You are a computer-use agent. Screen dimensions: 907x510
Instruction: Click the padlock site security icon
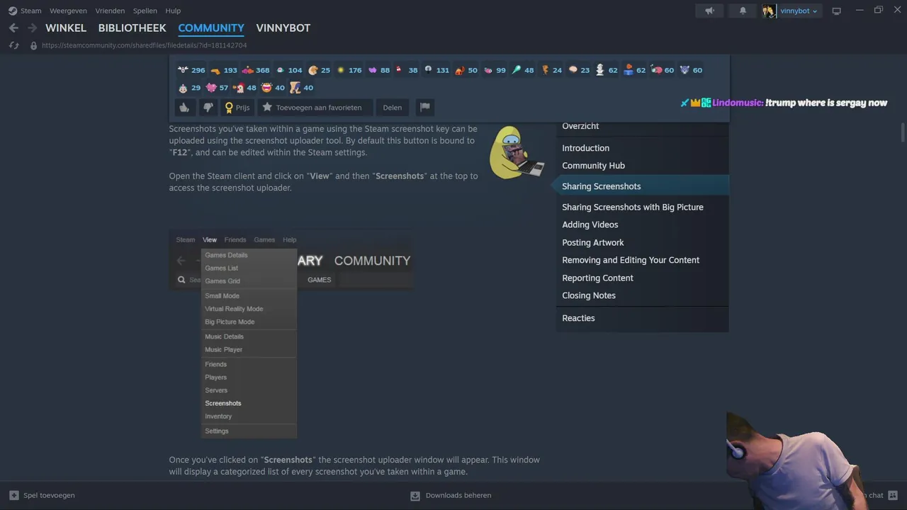[x=33, y=45]
